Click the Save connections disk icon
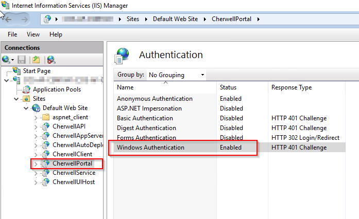Image resolution: width=359 pixels, height=219 pixels. (x=22, y=60)
